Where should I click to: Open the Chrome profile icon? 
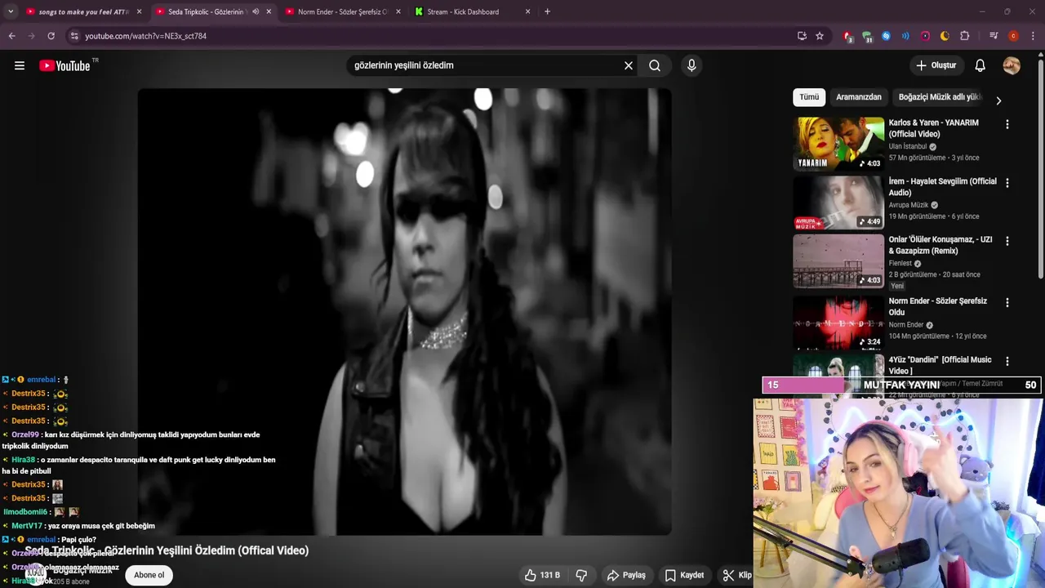tap(1013, 36)
